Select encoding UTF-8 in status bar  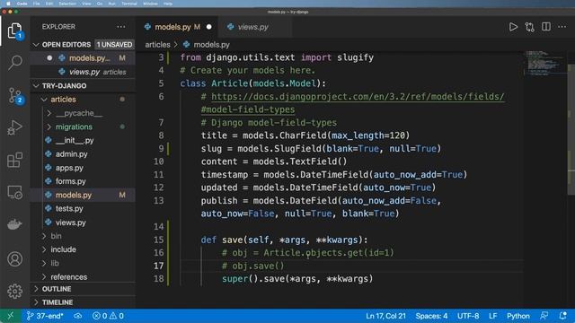click(468, 316)
